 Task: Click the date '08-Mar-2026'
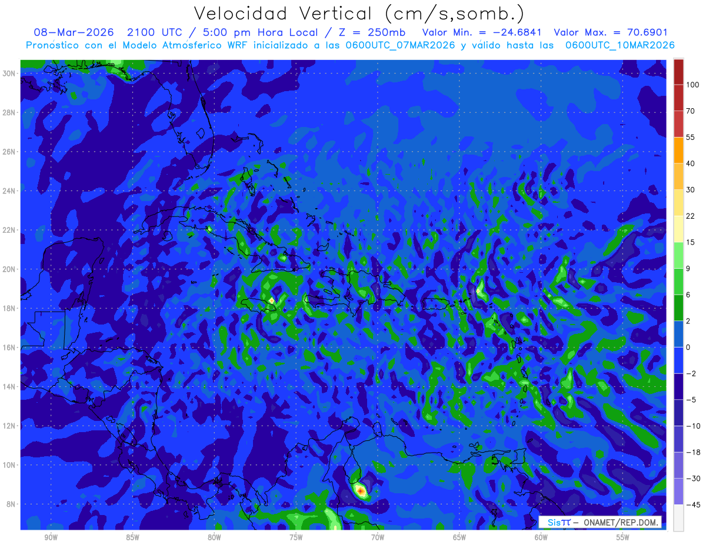point(74,33)
